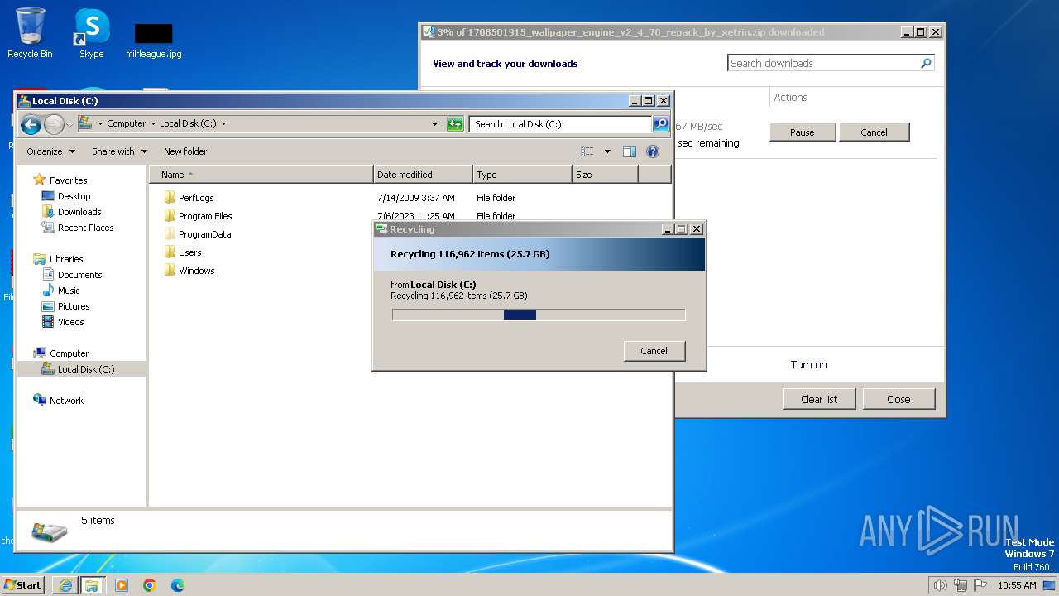The width and height of the screenshot is (1059, 596).
Task: Launch Google Chrome from the taskbar
Action: 150,585
